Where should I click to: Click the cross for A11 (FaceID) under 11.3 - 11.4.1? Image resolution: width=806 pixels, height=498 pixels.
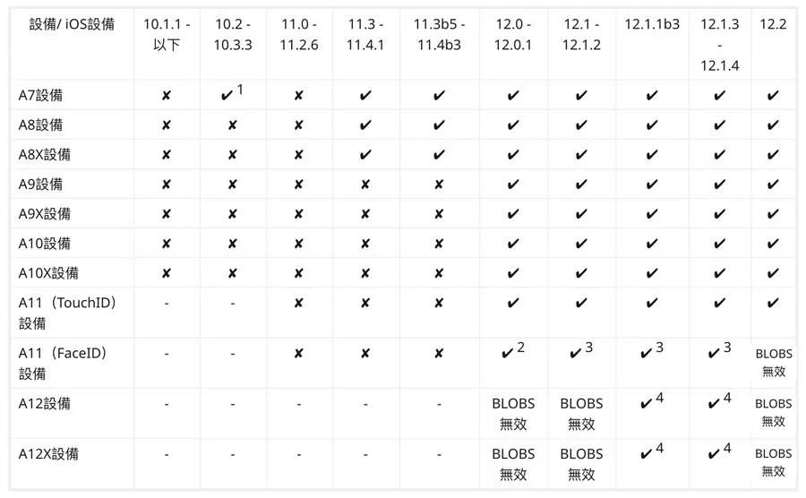(365, 354)
